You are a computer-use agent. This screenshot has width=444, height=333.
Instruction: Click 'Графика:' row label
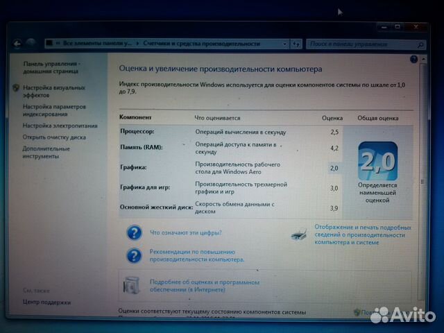[x=133, y=167]
